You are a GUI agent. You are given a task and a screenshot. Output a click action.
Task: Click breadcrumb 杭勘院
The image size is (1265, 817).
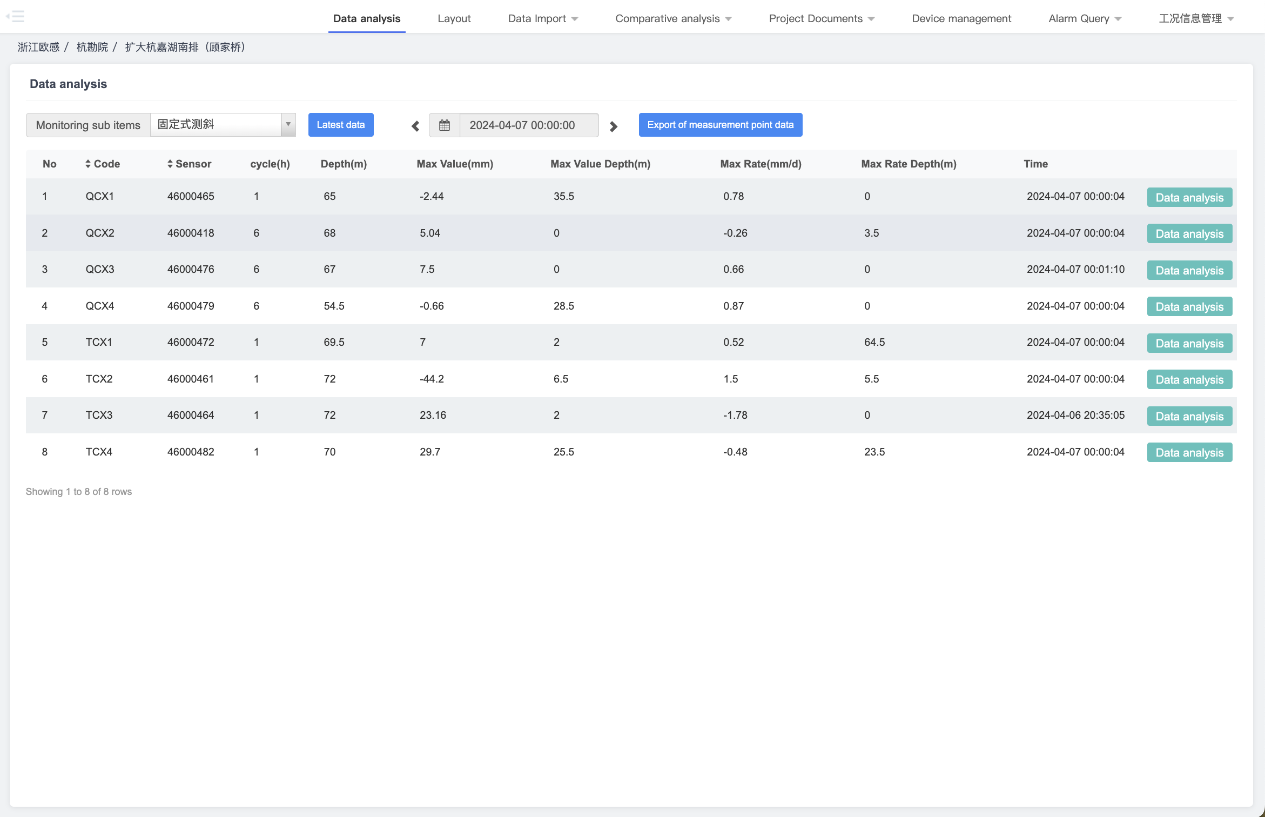(x=92, y=47)
